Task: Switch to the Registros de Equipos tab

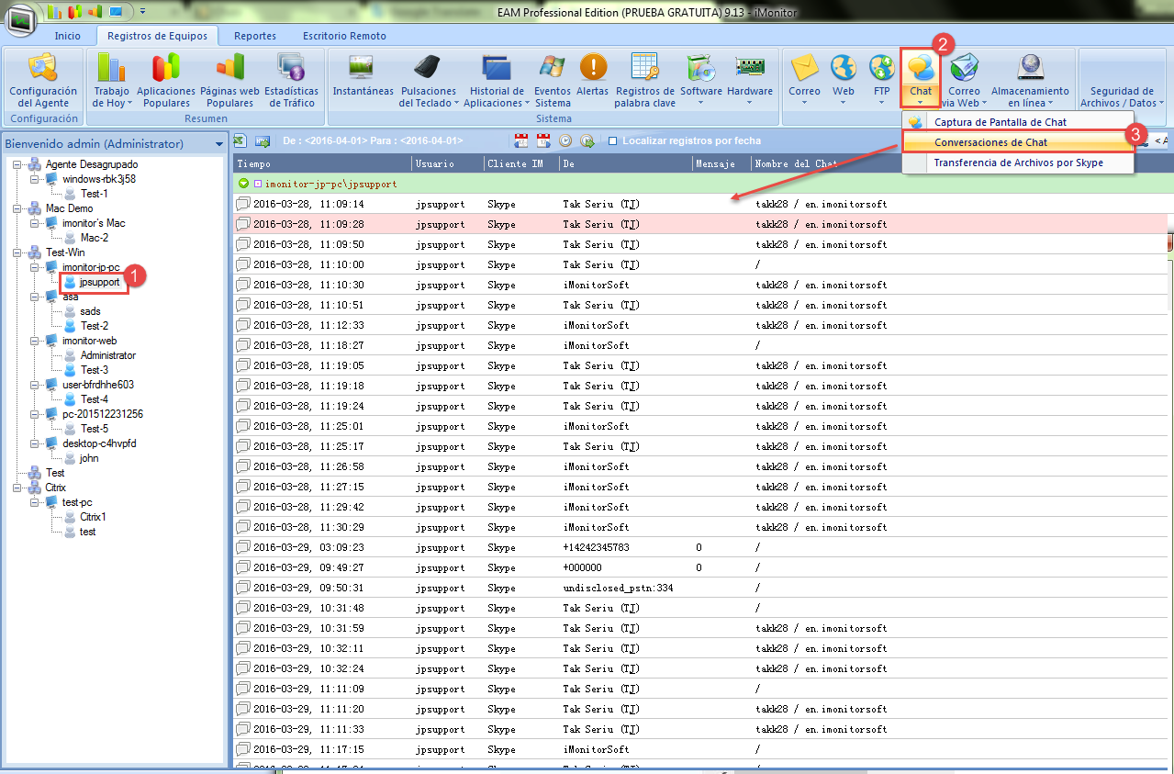Action: [157, 36]
